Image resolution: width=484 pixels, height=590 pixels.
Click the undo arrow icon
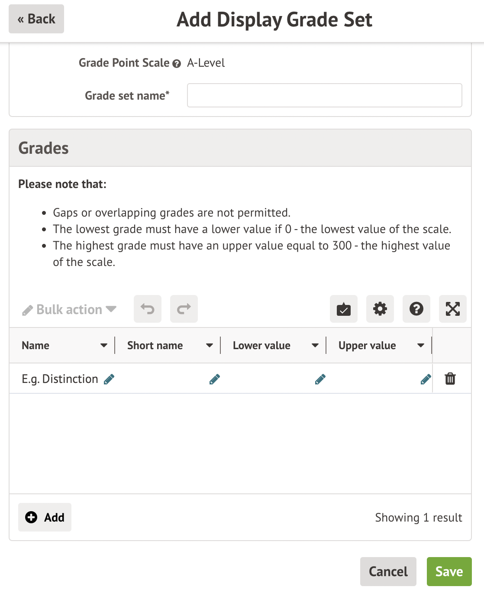pyautogui.click(x=148, y=309)
